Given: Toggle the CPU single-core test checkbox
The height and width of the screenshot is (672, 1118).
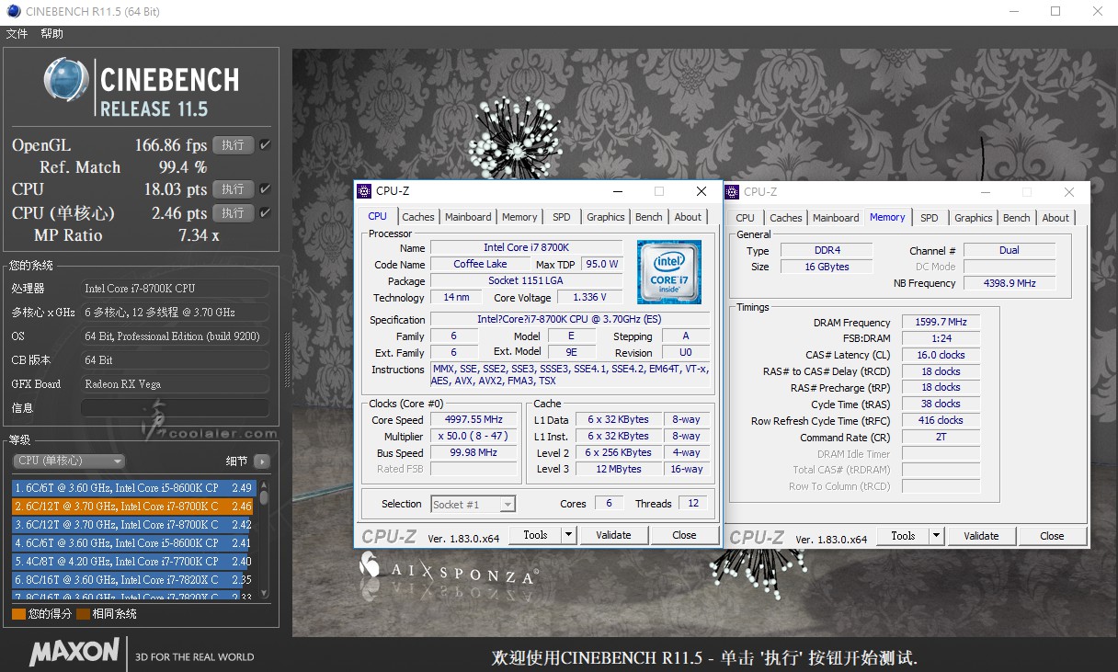Looking at the screenshot, I should coord(265,213).
